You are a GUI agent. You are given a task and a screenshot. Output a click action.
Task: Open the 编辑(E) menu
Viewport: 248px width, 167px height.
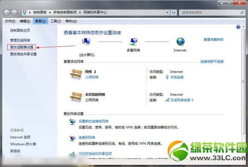pyautogui.click(x=25, y=21)
